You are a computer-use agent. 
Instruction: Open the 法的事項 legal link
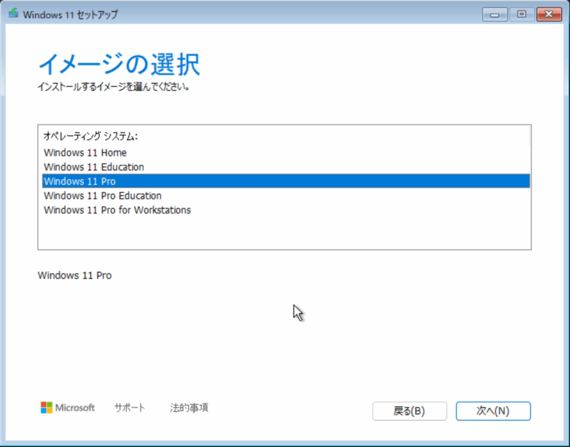click(x=189, y=407)
